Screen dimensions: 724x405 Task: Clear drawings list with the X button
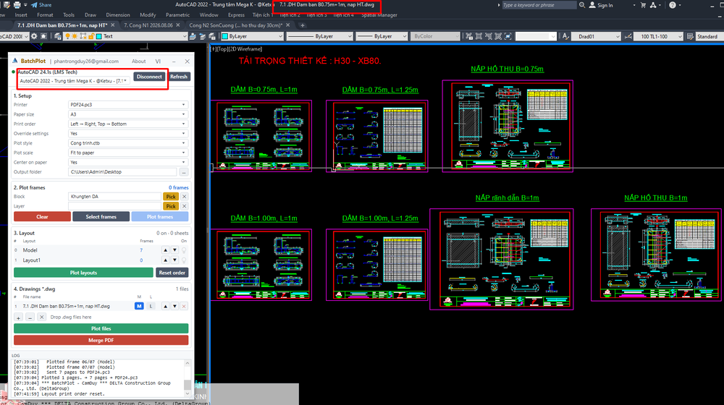point(41,317)
